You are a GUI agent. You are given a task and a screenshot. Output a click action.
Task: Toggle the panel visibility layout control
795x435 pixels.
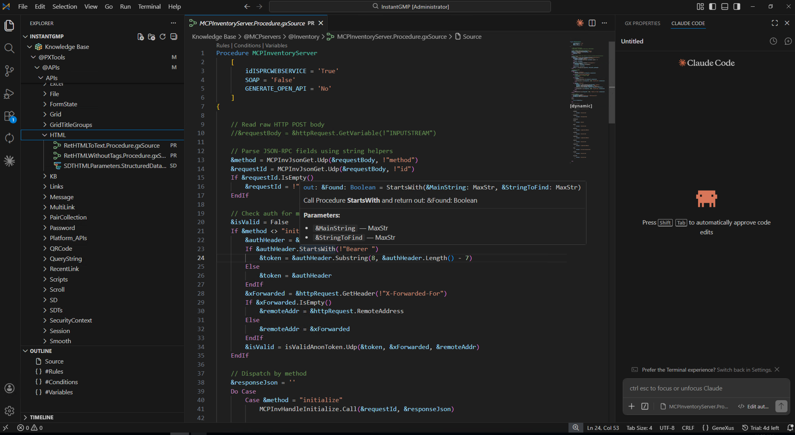click(725, 6)
